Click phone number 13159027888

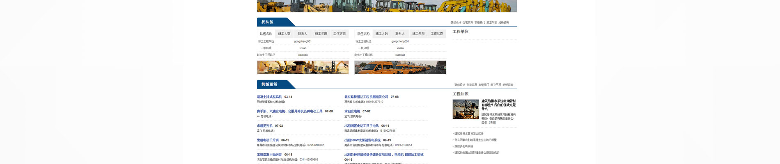387,131
